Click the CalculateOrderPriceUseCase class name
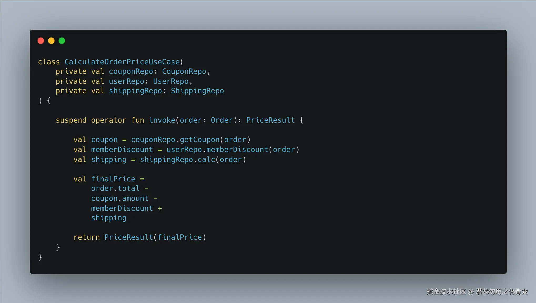Screen dimensions: 536x303 point(122,62)
